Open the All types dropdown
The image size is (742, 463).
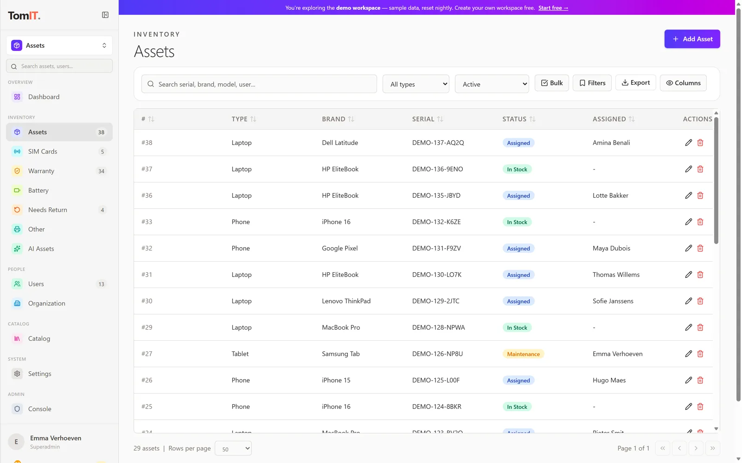(416, 84)
